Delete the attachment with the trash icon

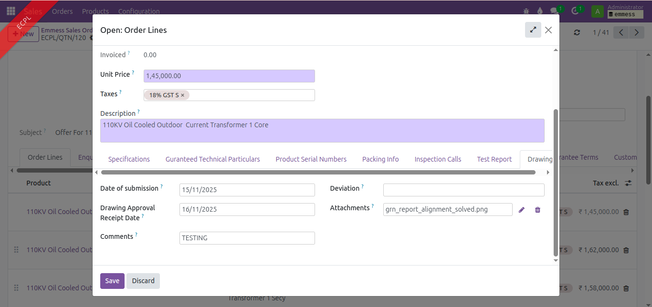click(537, 210)
